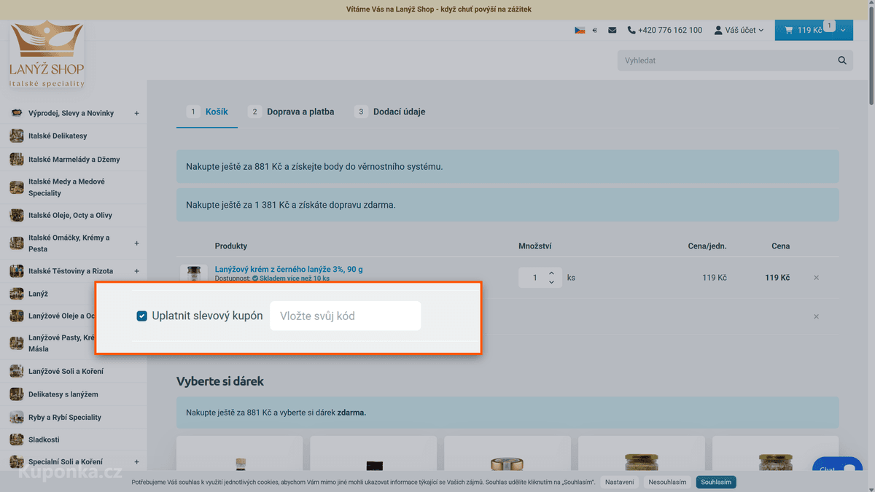Open cookie Nastavení button

pyautogui.click(x=620, y=483)
